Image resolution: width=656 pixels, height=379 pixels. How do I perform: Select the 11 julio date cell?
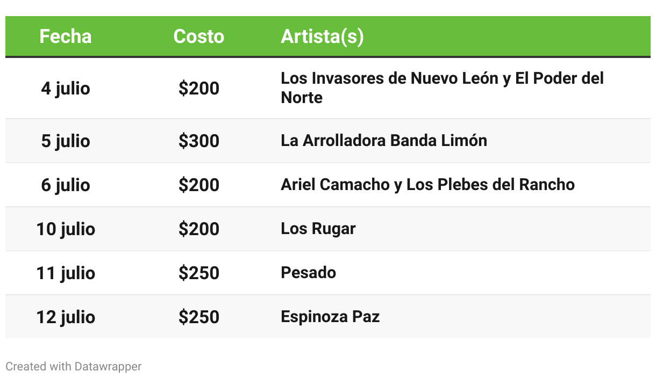tap(66, 273)
